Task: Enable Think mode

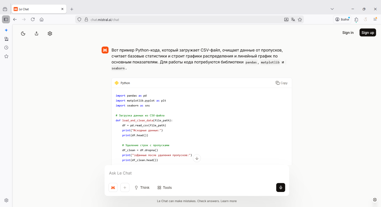Action: [x=142, y=187]
